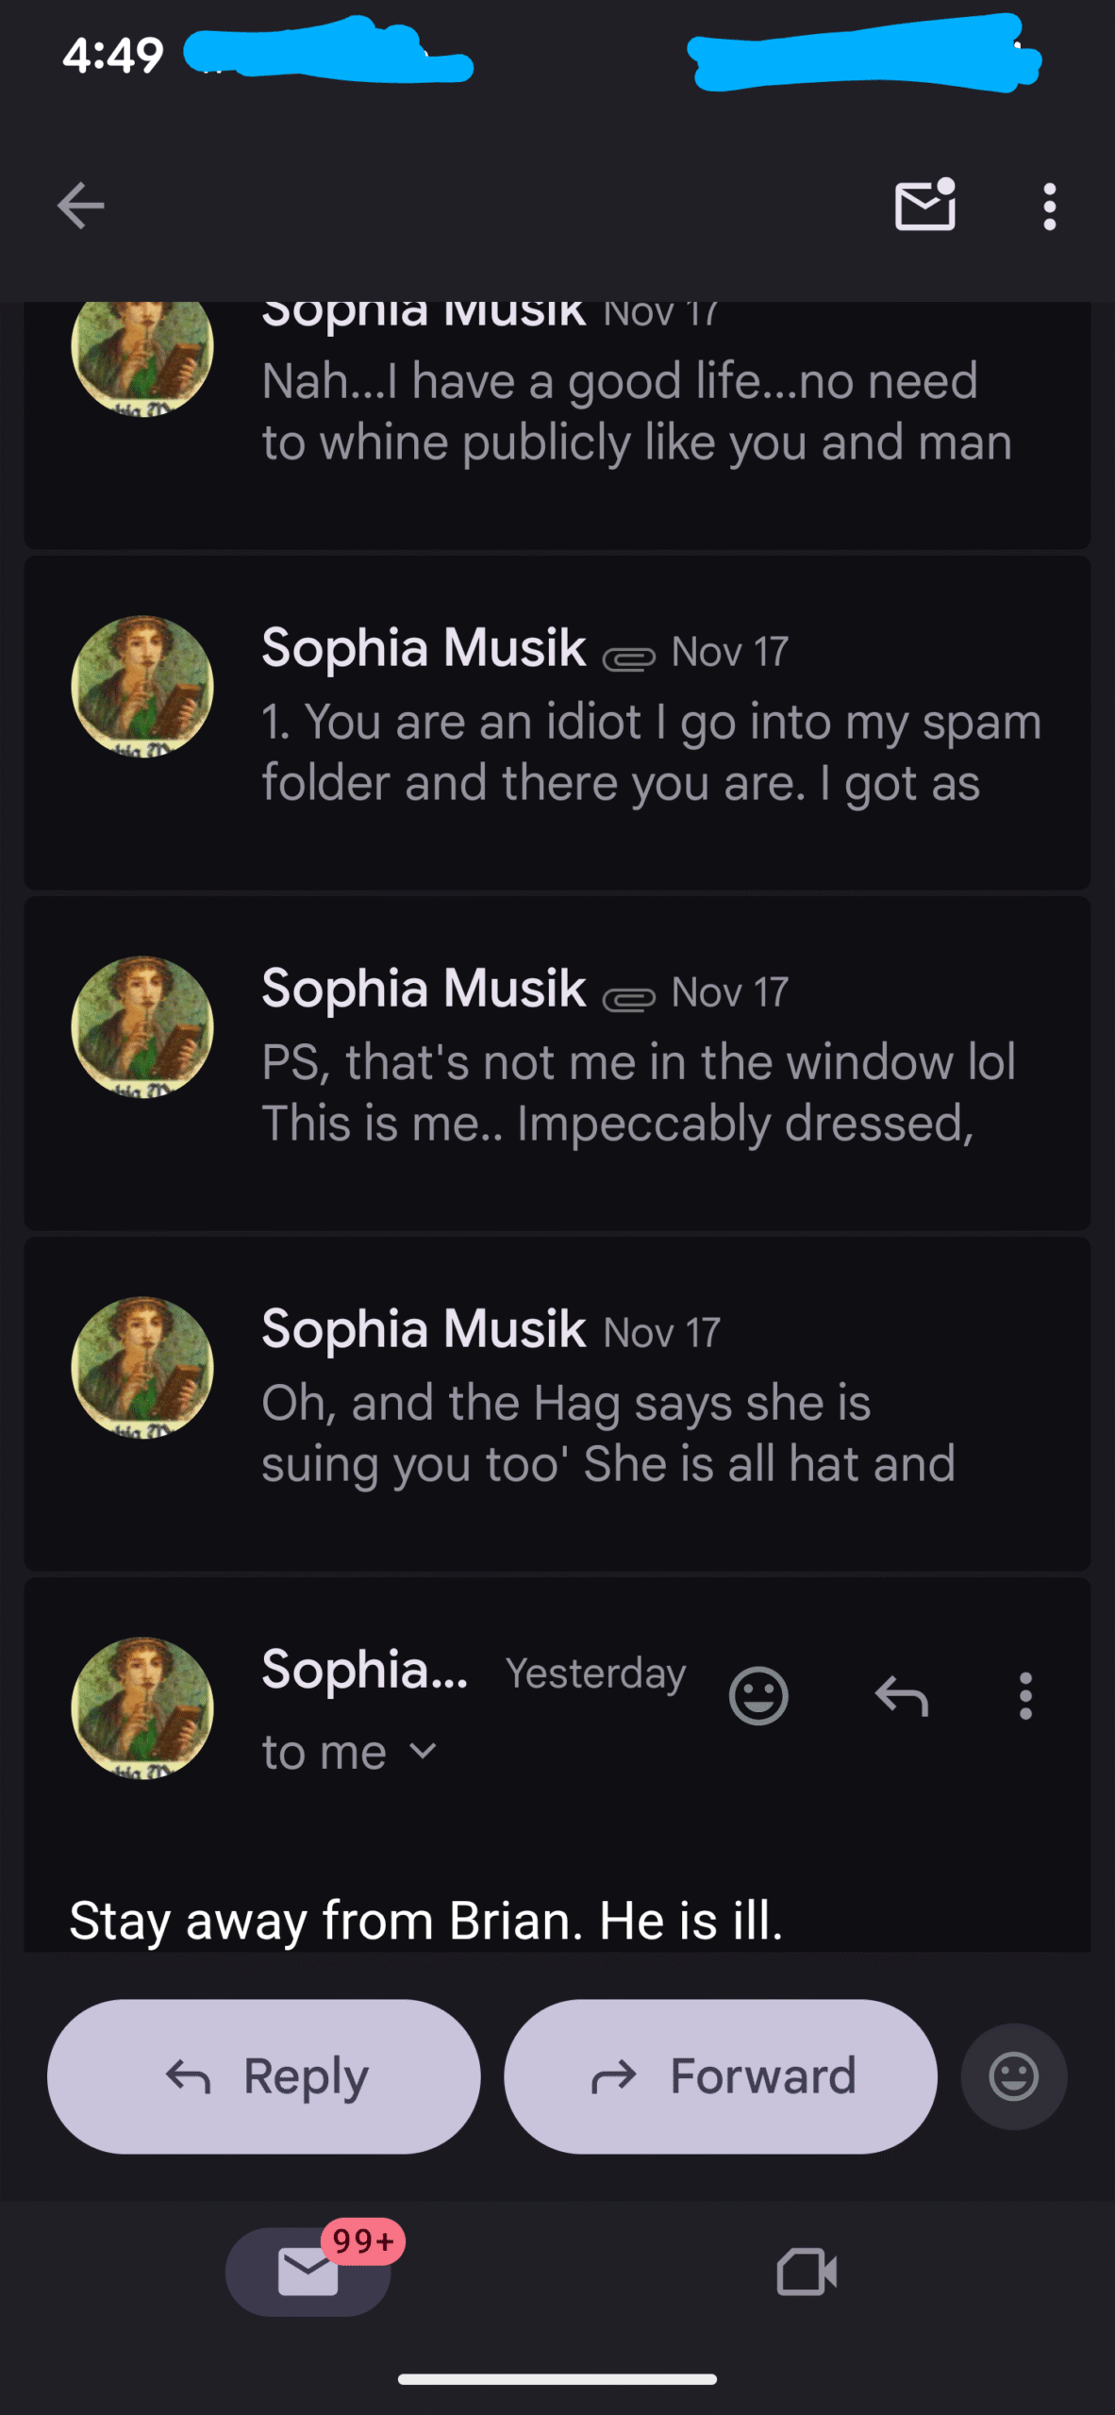Tap "Stay away from Brian" message text
The width and height of the screenshot is (1115, 2415).
coord(426,1921)
